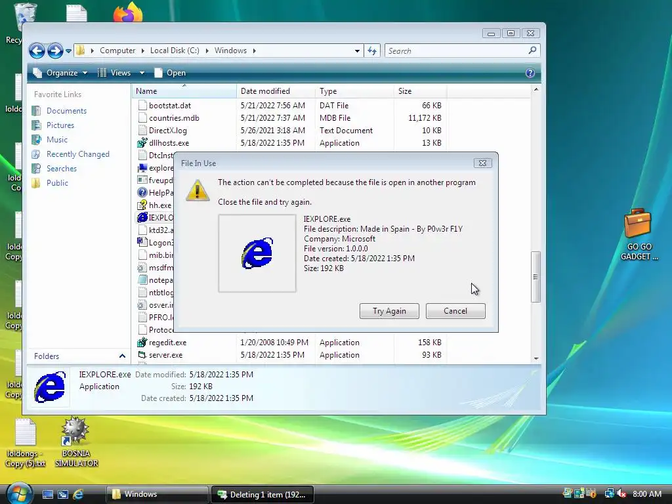Select bootstat.dat file
The height and width of the screenshot is (504, 672).
coord(170,106)
